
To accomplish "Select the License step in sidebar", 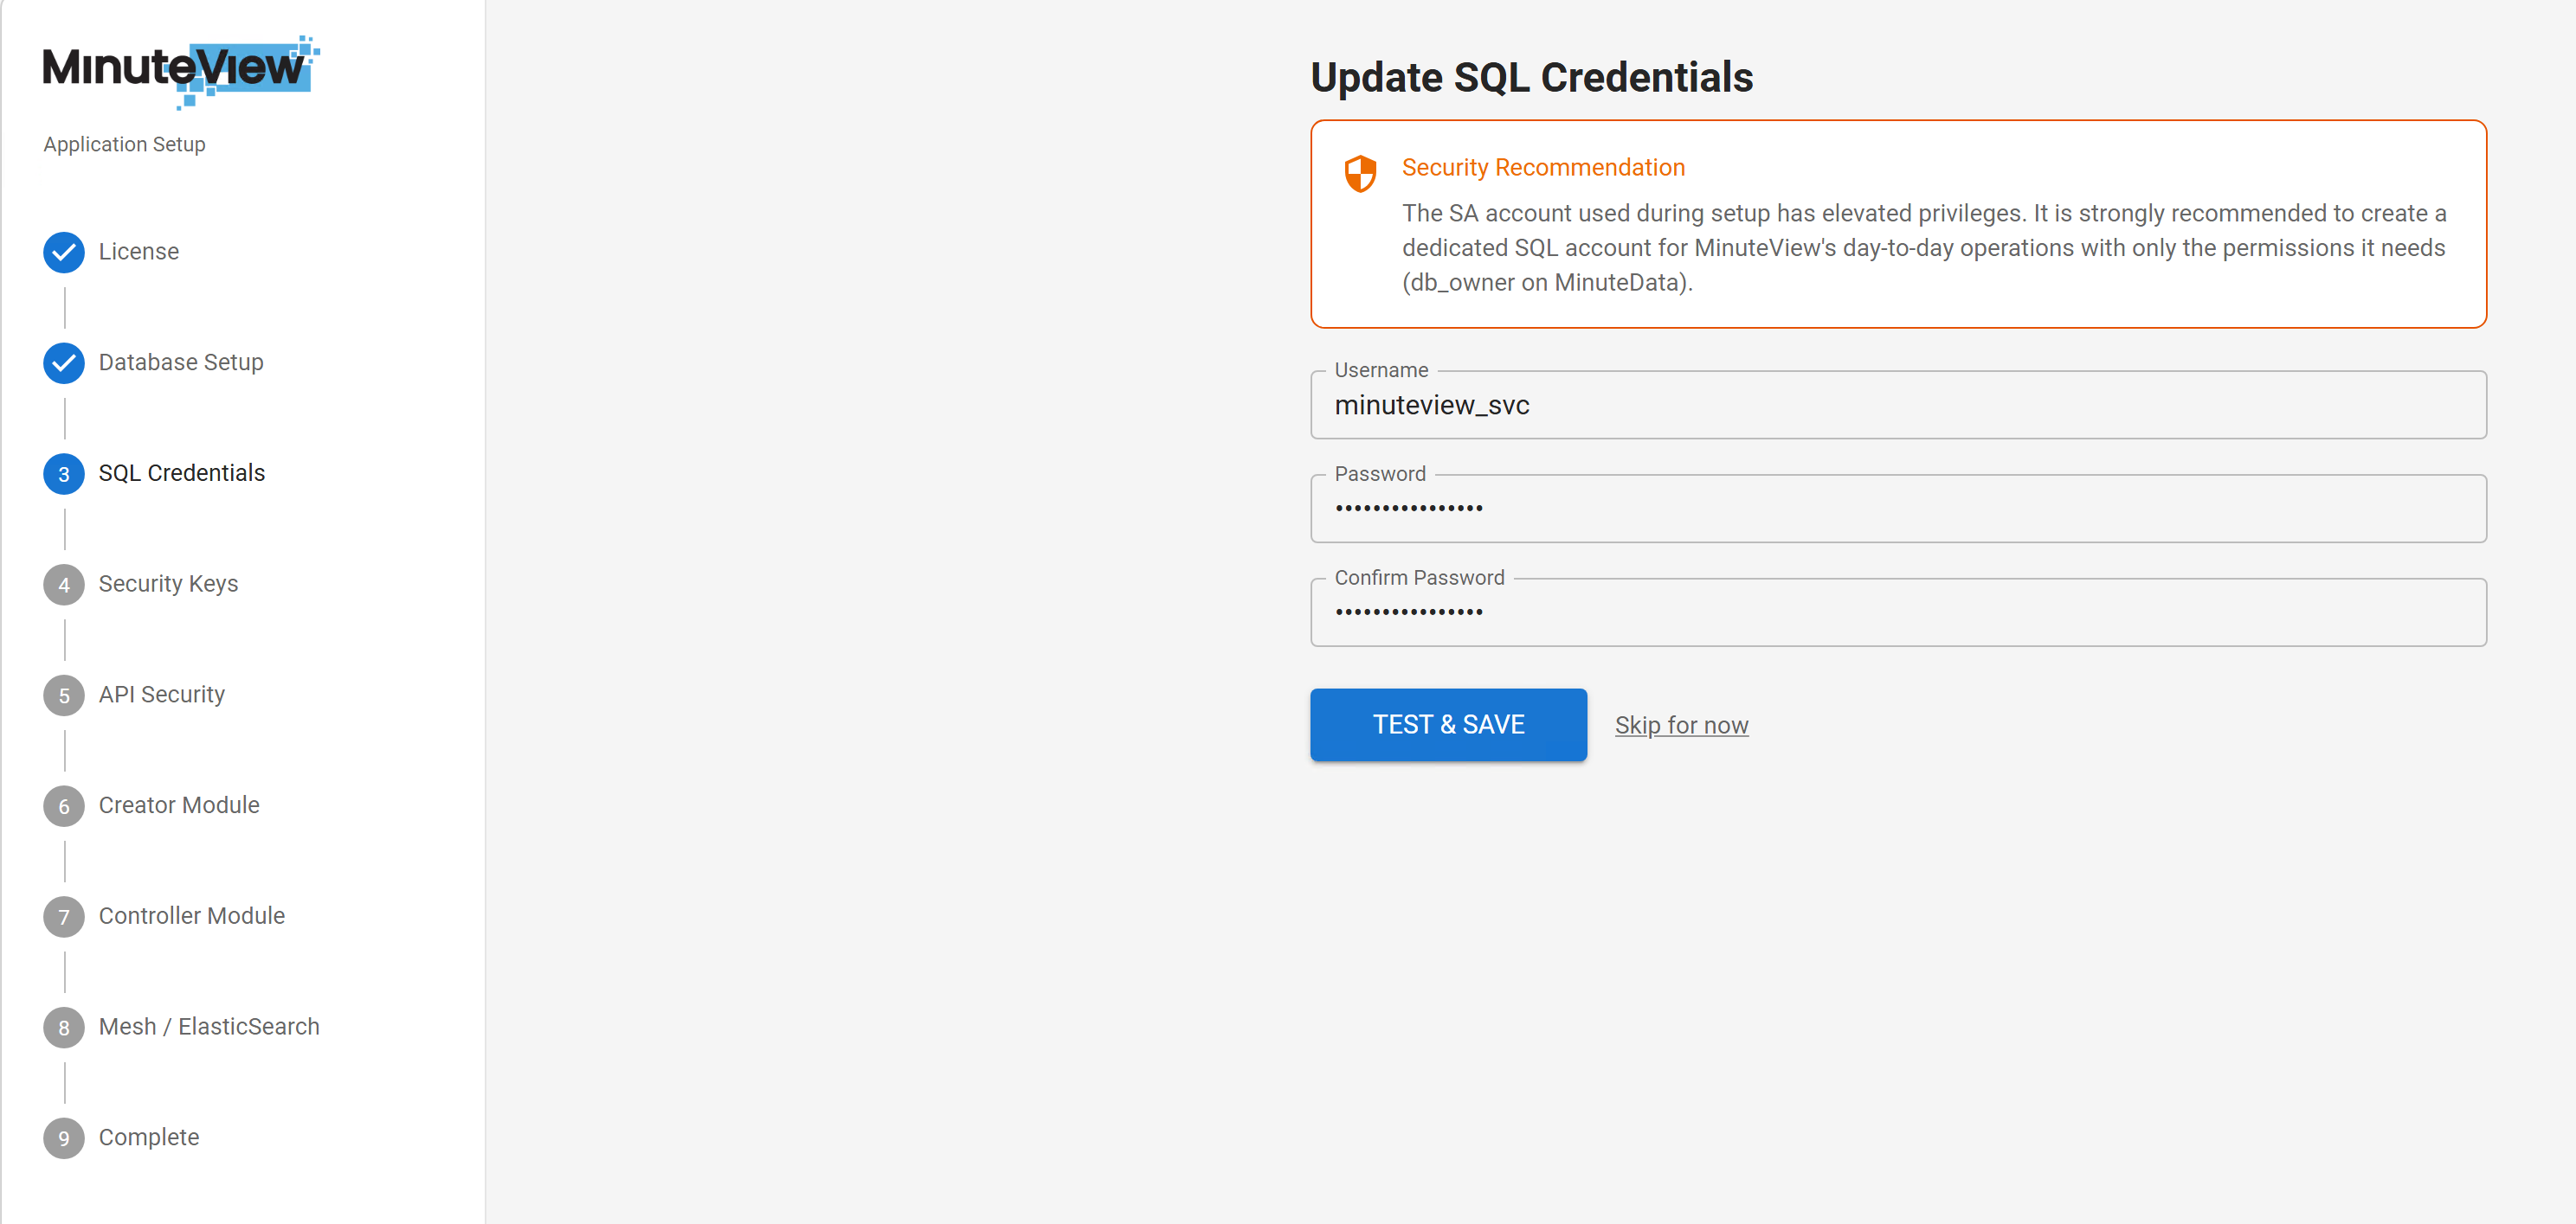I will click(139, 252).
